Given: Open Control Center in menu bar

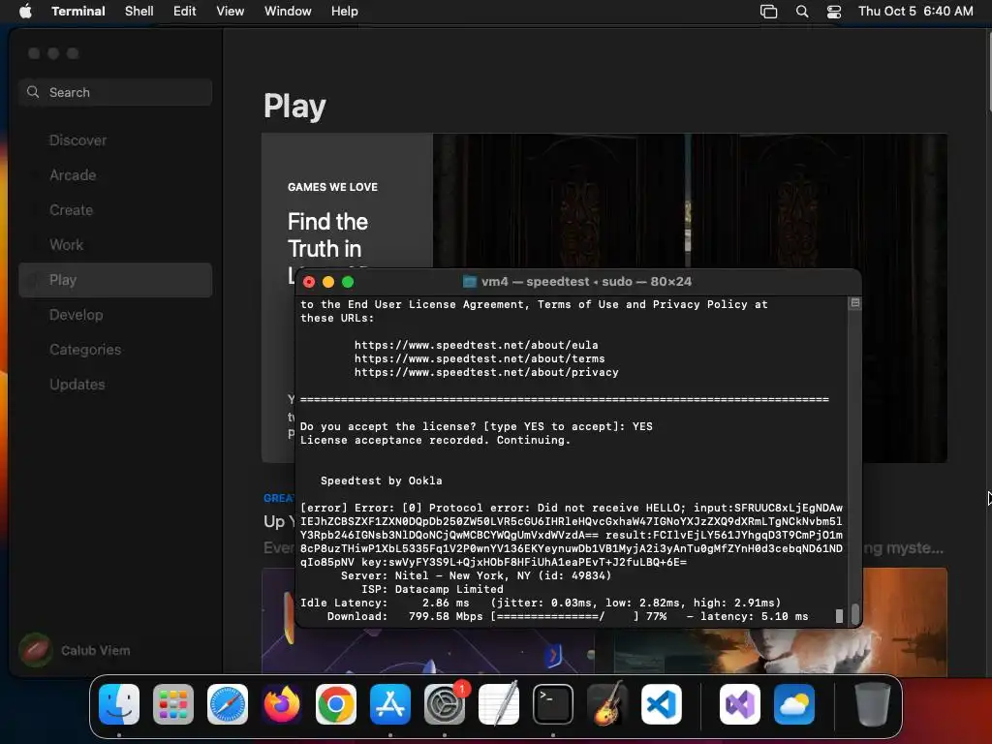Looking at the screenshot, I should coord(834,12).
